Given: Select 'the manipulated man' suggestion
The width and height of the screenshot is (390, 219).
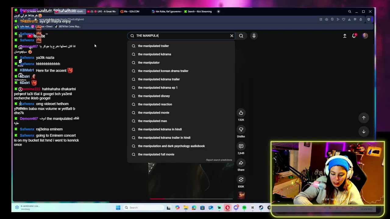Looking at the screenshot, I should (181, 121).
